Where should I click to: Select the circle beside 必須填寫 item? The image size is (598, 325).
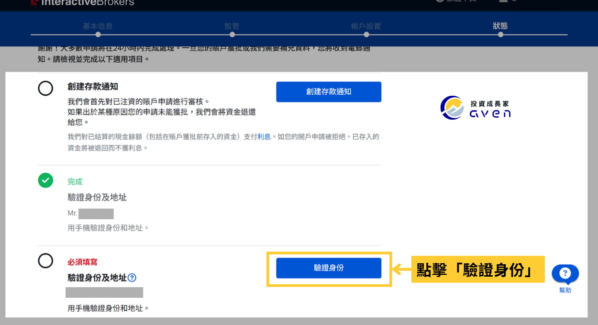45,260
